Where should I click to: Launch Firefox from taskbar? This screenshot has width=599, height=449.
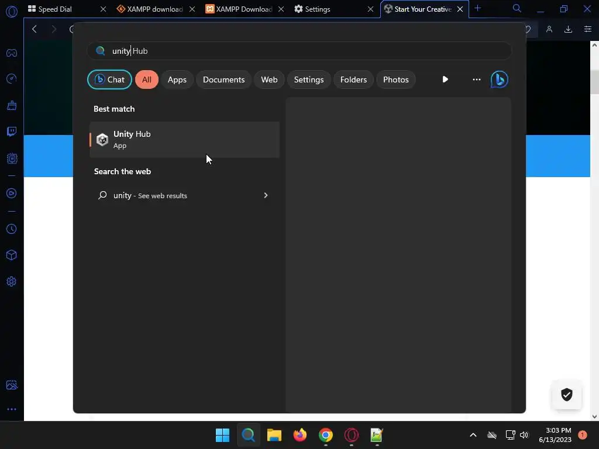(x=300, y=435)
